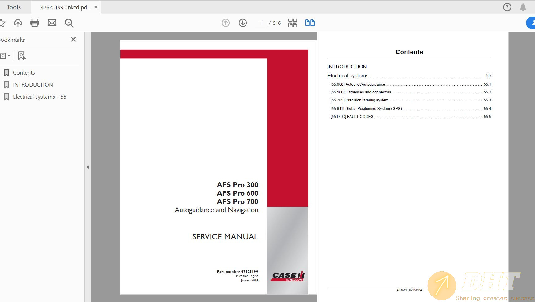Viewport: 535px width, 302px height.
Task: Click the page number input field
Action: click(260, 23)
